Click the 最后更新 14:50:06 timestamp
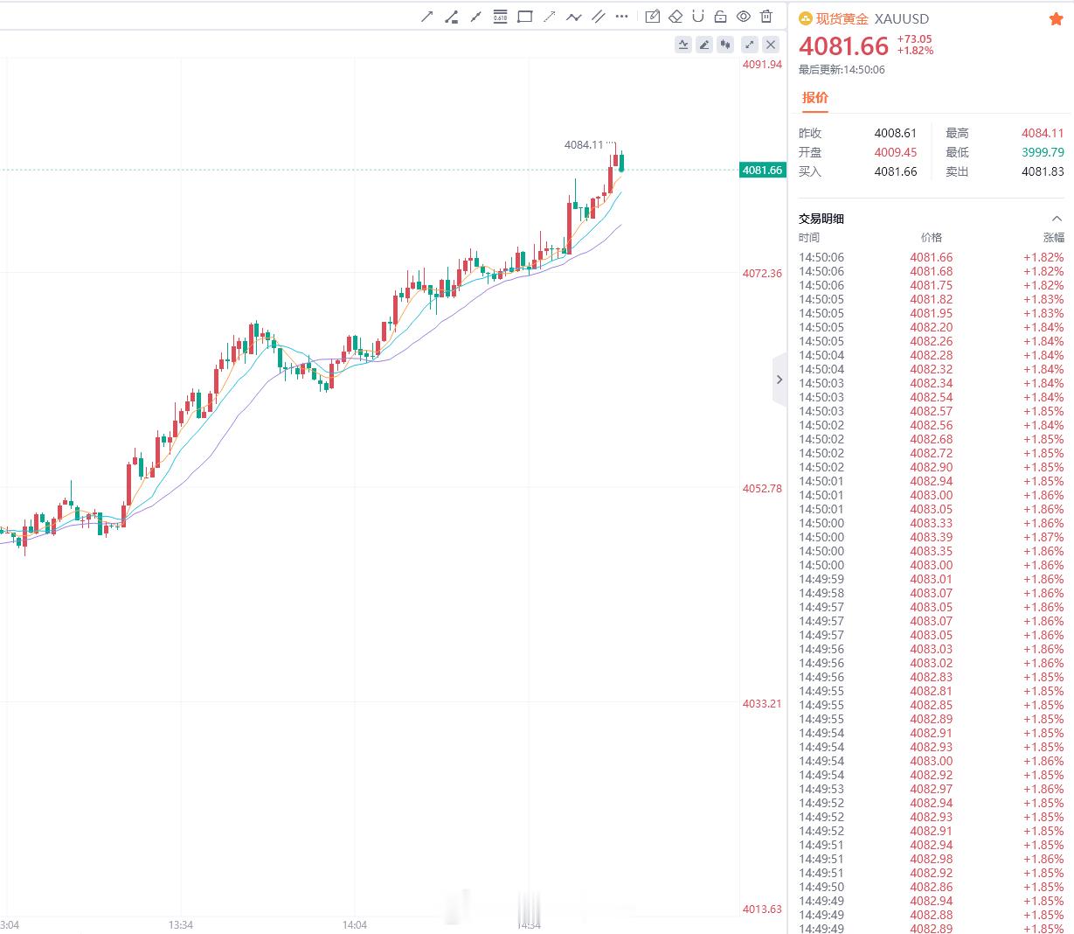This screenshot has height=934, width=1074. click(842, 70)
